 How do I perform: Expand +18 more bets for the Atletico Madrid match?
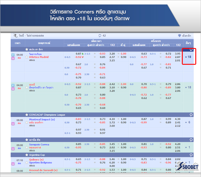click(188, 57)
